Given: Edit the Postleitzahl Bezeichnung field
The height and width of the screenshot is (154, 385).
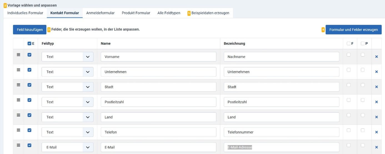Looking at the screenshot, I should point(281,102).
